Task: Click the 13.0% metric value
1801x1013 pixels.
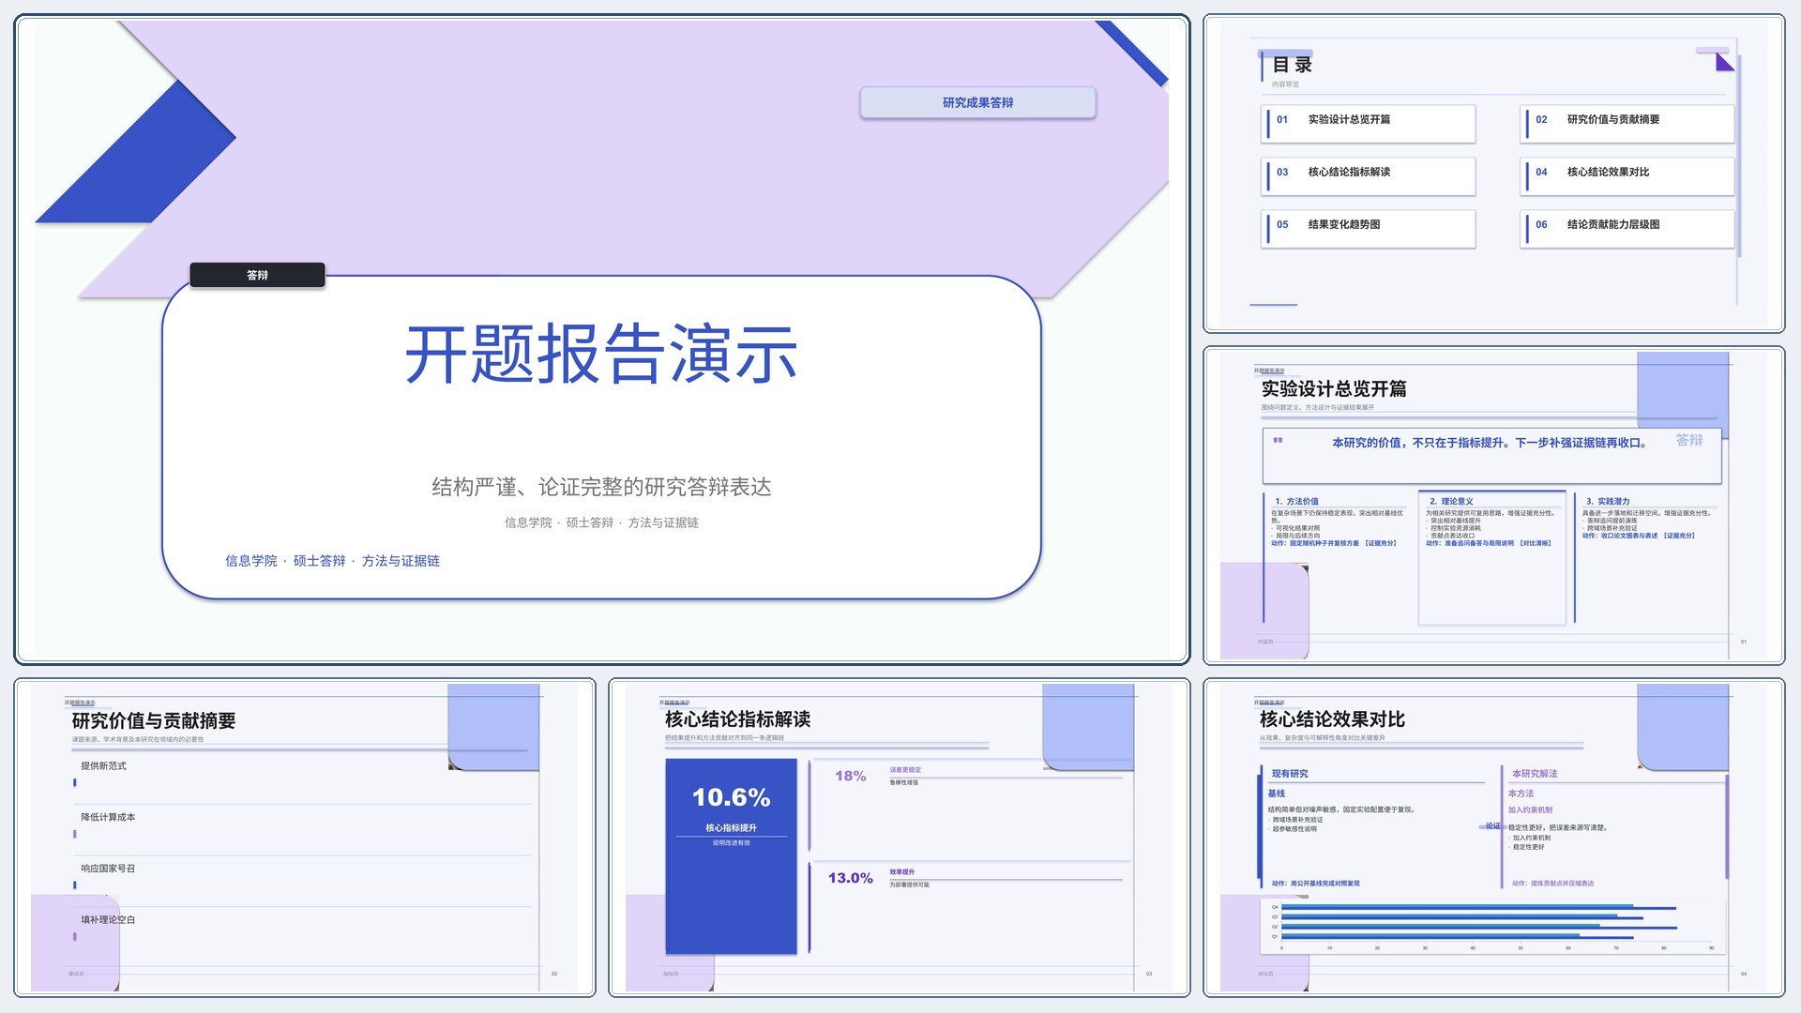Action: coord(851,878)
